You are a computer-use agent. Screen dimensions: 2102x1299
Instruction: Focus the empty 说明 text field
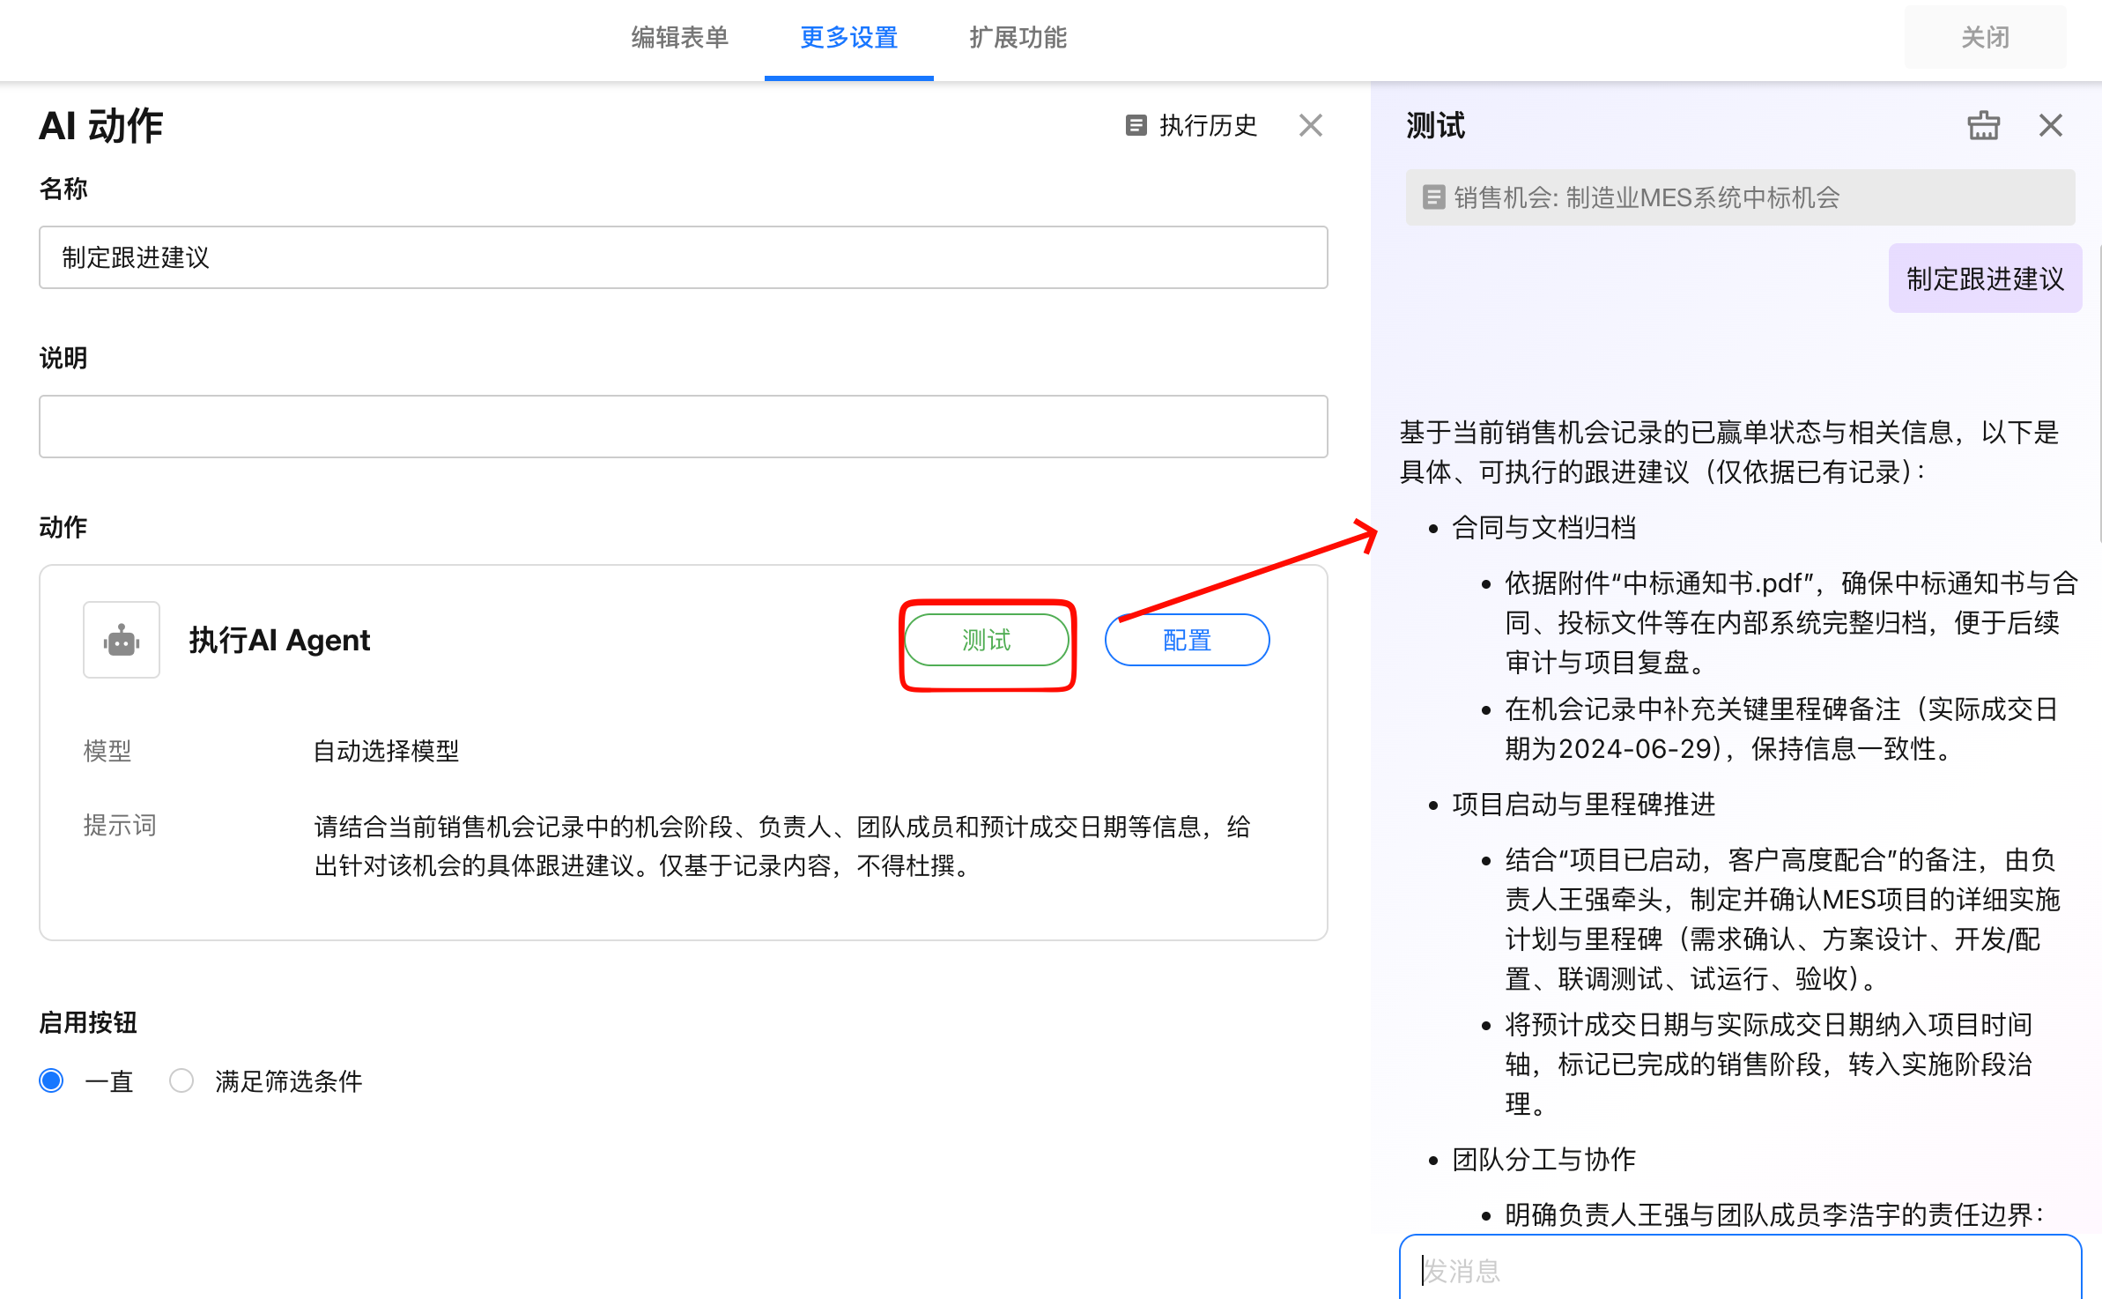(683, 427)
